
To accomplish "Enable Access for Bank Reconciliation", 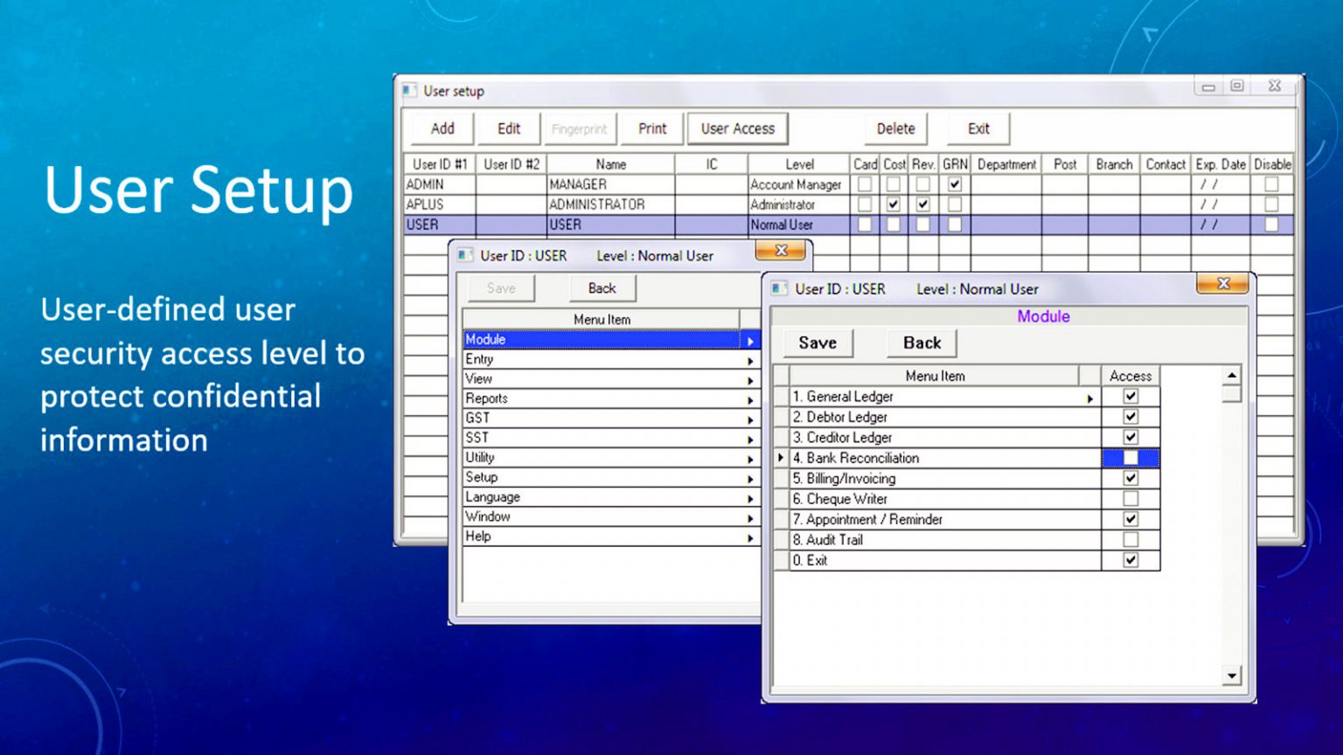I will (x=1131, y=457).
